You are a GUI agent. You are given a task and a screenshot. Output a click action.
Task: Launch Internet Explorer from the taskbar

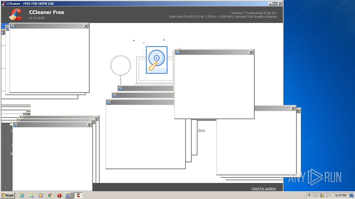[x=22, y=195]
